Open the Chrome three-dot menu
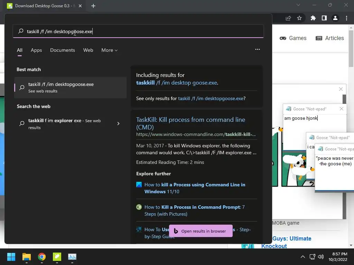The image size is (354, 265). tap(346, 18)
